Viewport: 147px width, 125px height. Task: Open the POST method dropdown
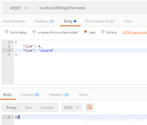tap(19, 8)
